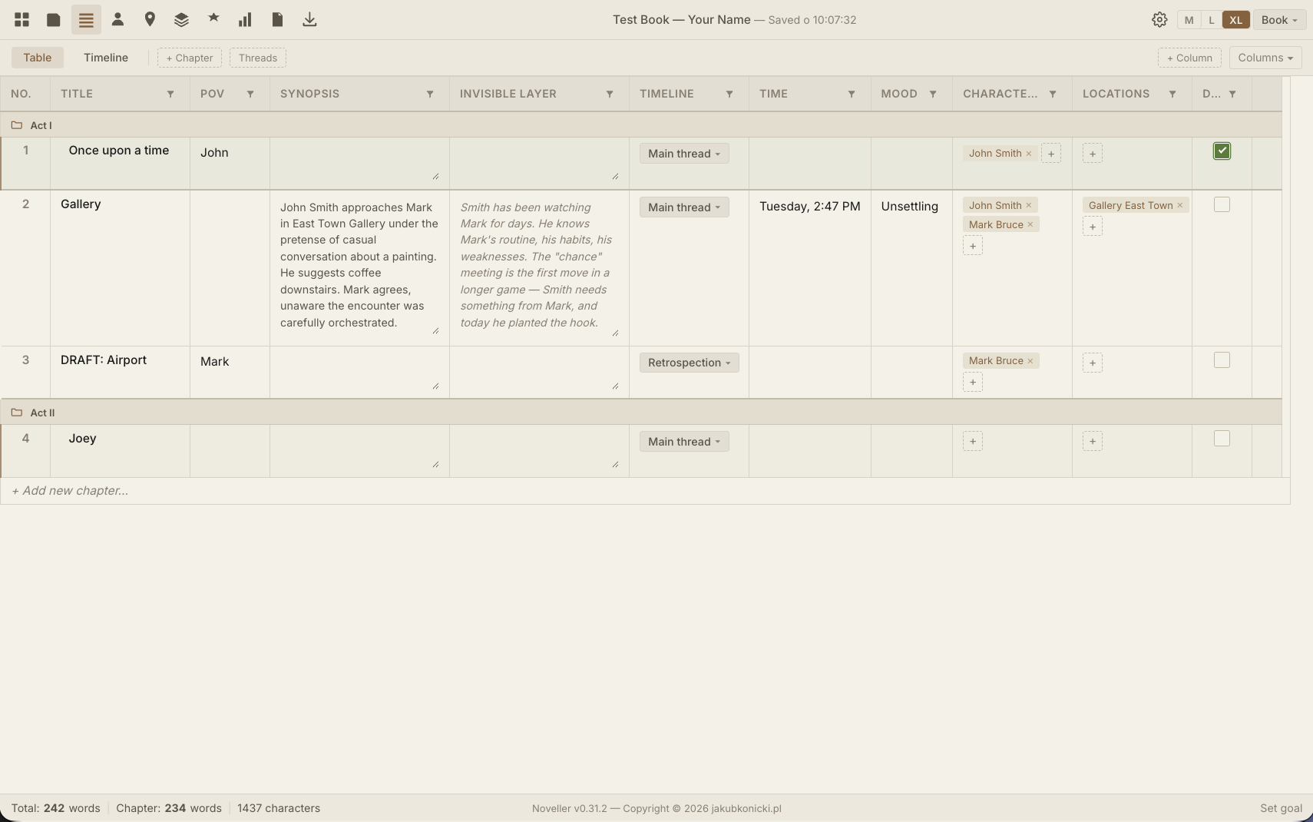
Task: Open the statistics bar chart icon
Action: click(245, 20)
